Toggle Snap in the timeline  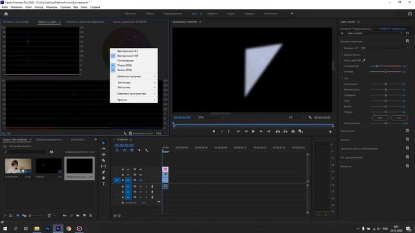pyautogui.click(x=124, y=150)
